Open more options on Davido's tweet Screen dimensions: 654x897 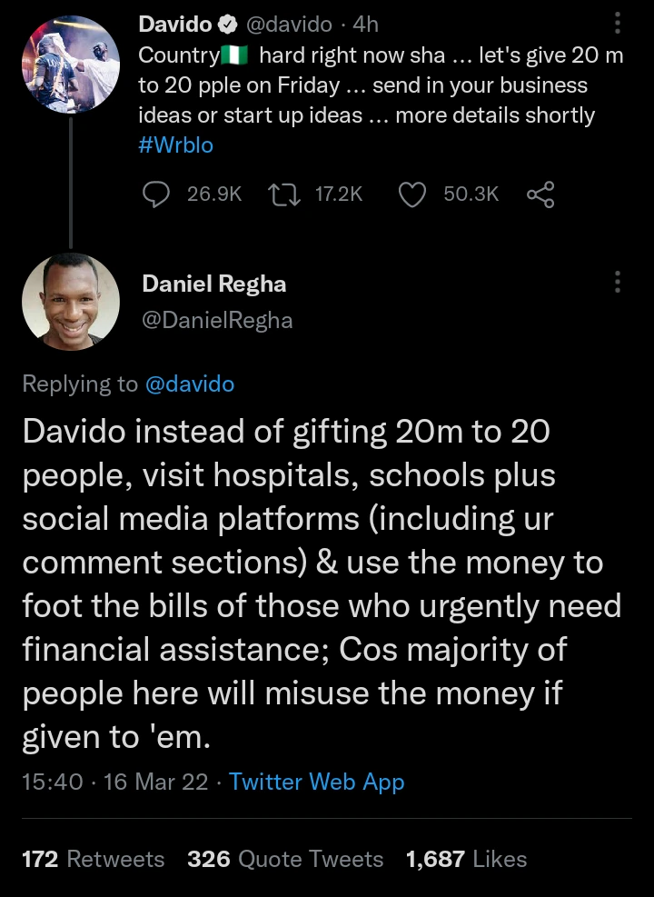click(x=618, y=24)
